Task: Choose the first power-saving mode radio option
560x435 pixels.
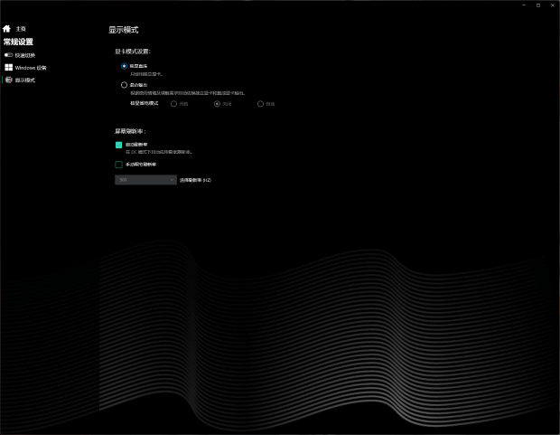Action: pyautogui.click(x=173, y=104)
